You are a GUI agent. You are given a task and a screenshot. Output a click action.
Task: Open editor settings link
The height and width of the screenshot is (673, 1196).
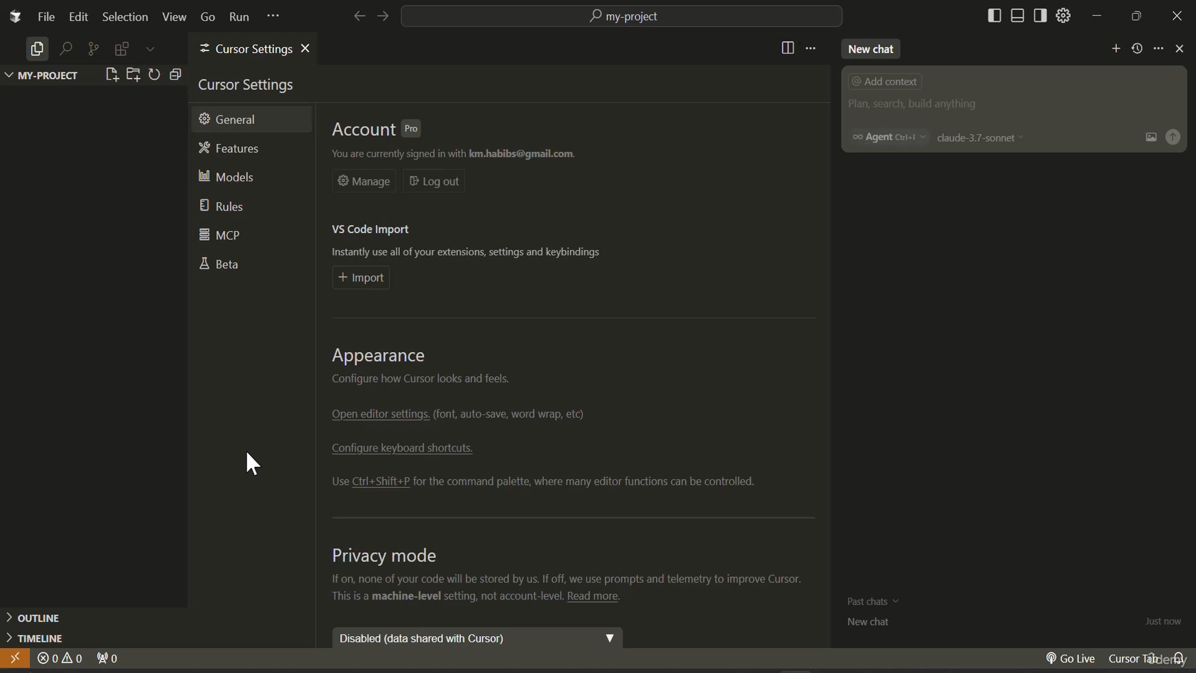(381, 414)
